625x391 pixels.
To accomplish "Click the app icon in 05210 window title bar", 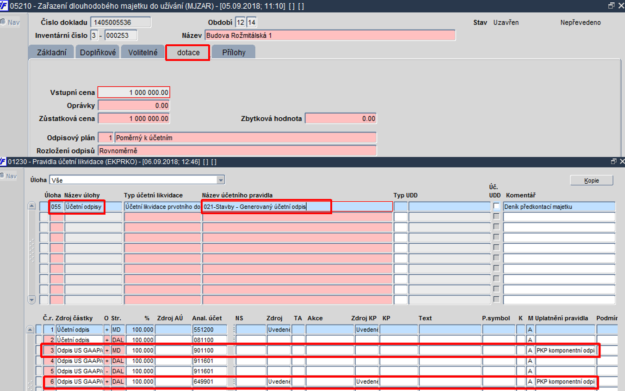I will click(4, 6).
